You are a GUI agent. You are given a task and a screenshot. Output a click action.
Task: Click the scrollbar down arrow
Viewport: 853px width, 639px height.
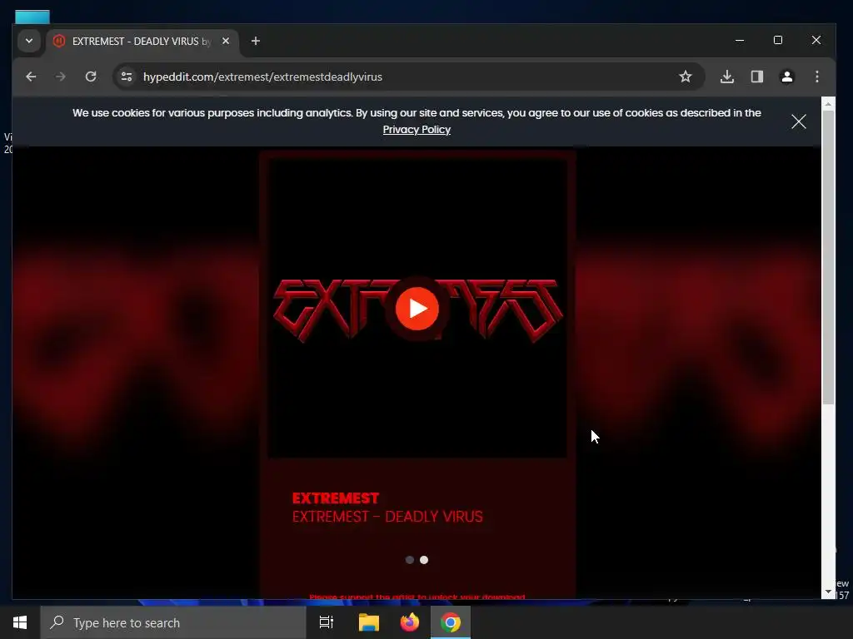(828, 592)
